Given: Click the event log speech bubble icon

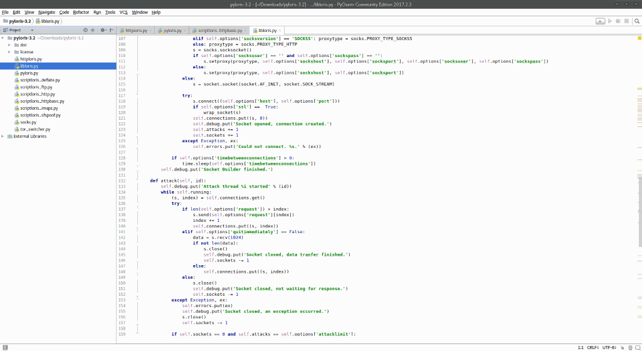Looking at the screenshot, I should [x=638, y=347].
